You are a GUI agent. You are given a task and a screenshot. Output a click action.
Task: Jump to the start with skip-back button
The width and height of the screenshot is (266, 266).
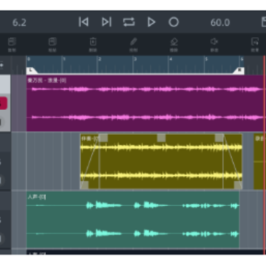click(x=83, y=22)
